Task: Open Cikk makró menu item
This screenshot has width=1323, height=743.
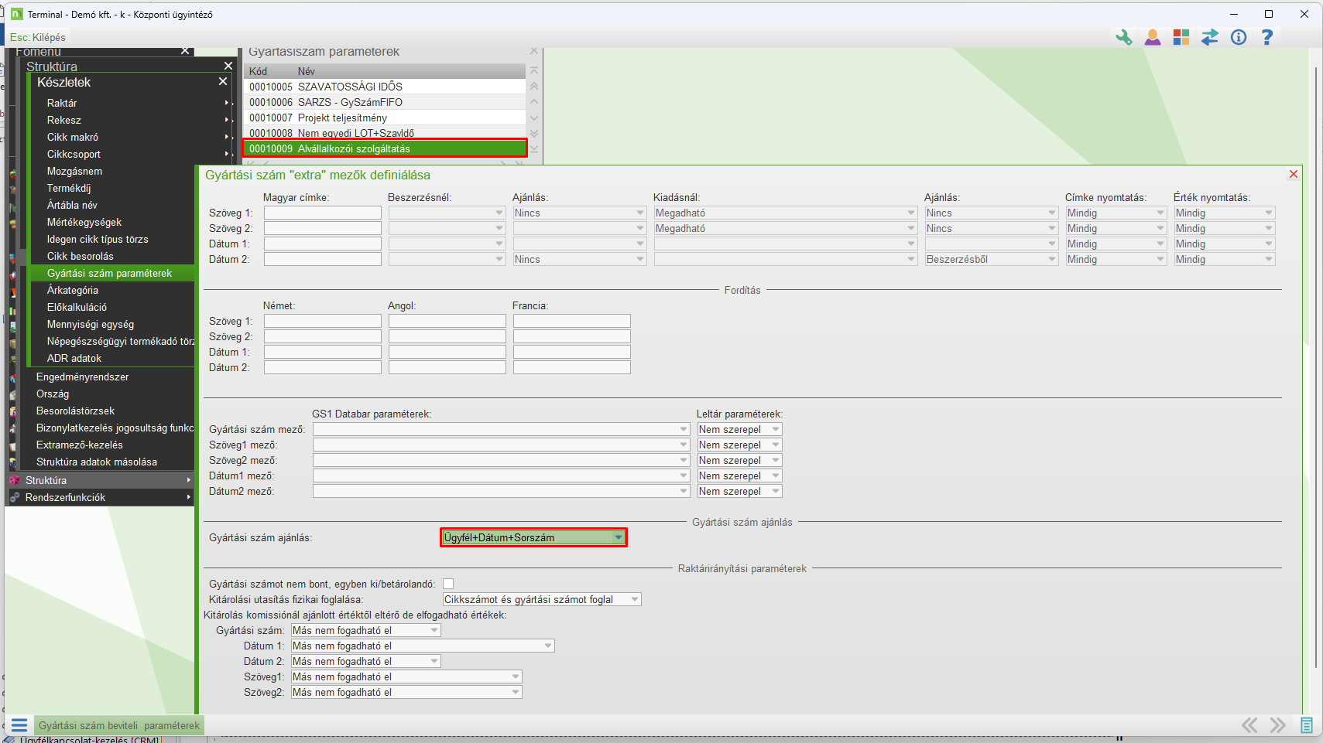Action: coord(130,137)
